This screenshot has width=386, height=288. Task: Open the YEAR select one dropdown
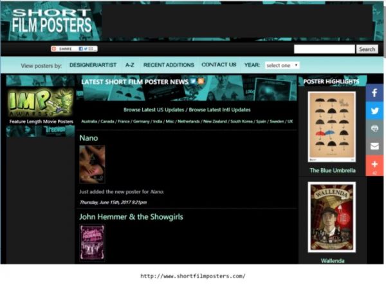[282, 65]
